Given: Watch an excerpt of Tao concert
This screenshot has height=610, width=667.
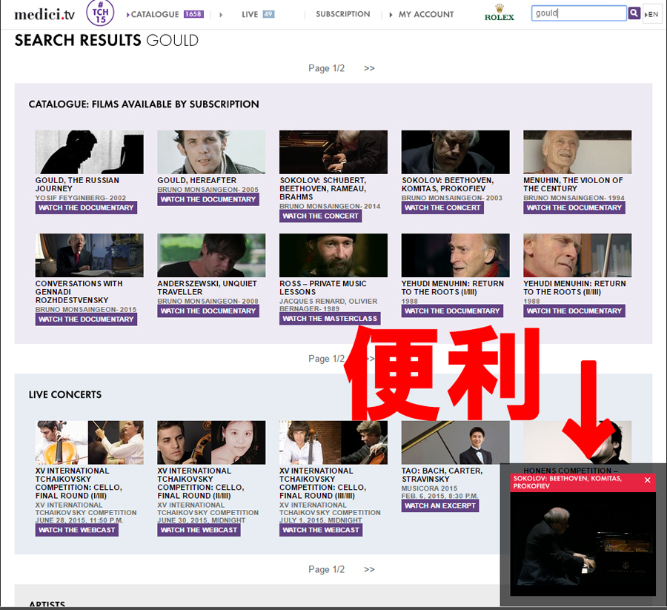Looking at the screenshot, I should (439, 505).
